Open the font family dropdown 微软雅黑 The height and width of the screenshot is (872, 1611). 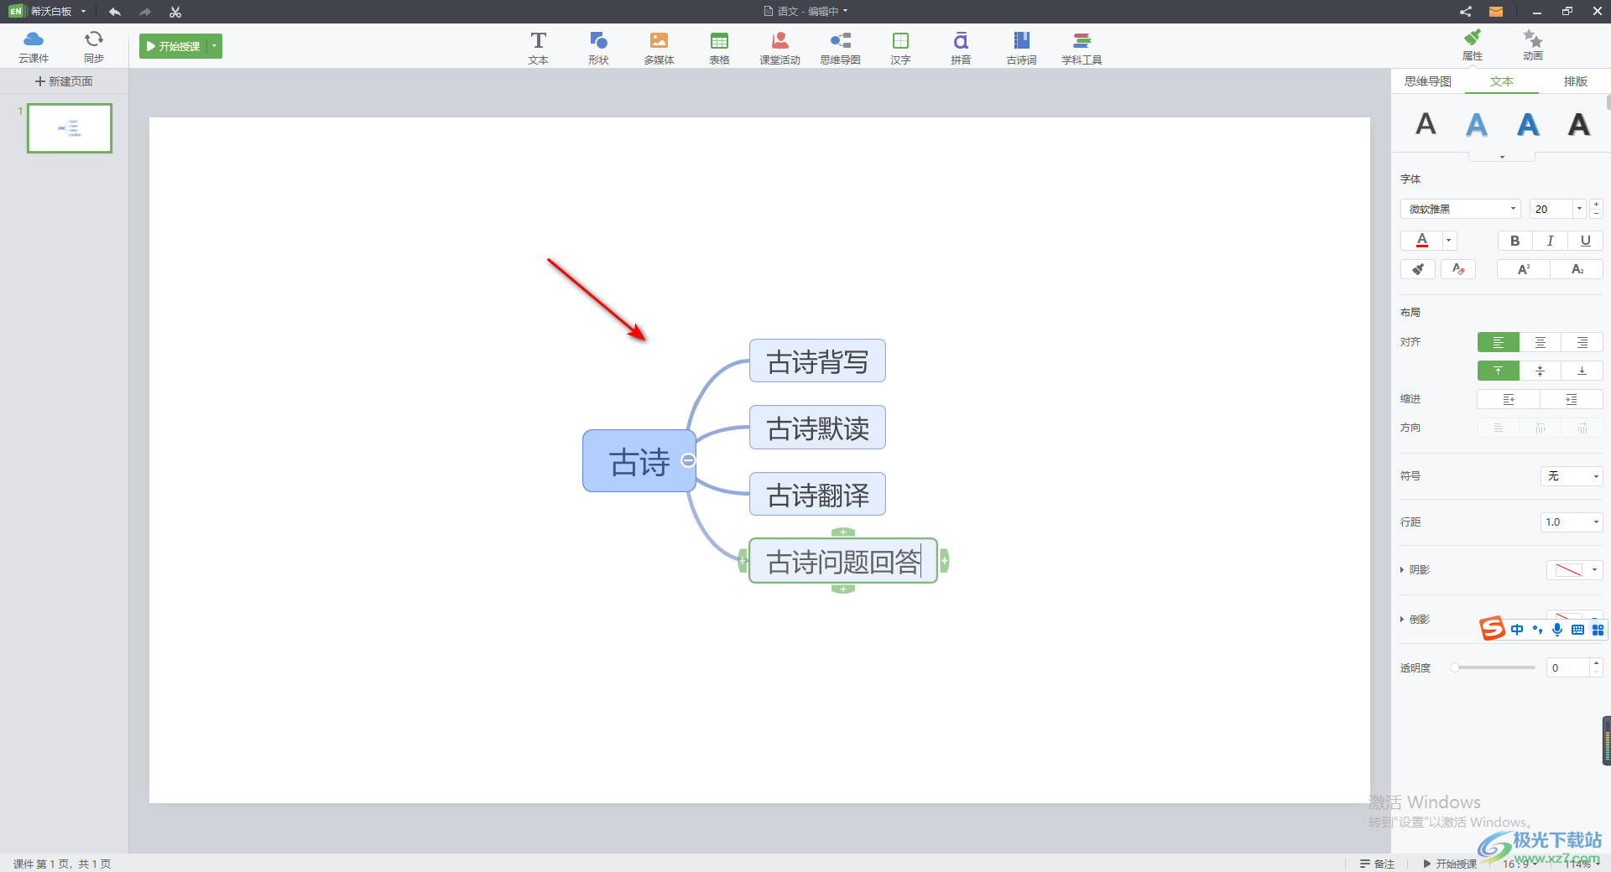(x=1461, y=209)
